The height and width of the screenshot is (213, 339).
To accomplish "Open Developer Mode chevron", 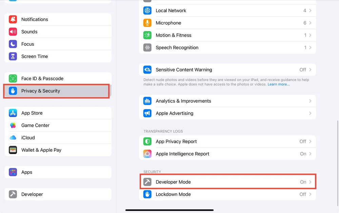I will pyautogui.click(x=310, y=182).
